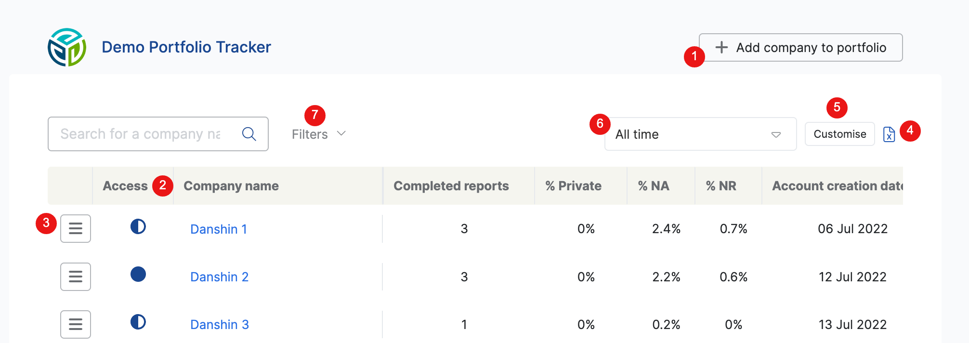Click the half-filled access icon for Danshin 1
This screenshot has width=969, height=343.
pos(138,228)
